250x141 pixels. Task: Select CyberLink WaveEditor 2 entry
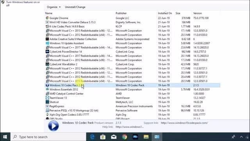(x=63, y=64)
